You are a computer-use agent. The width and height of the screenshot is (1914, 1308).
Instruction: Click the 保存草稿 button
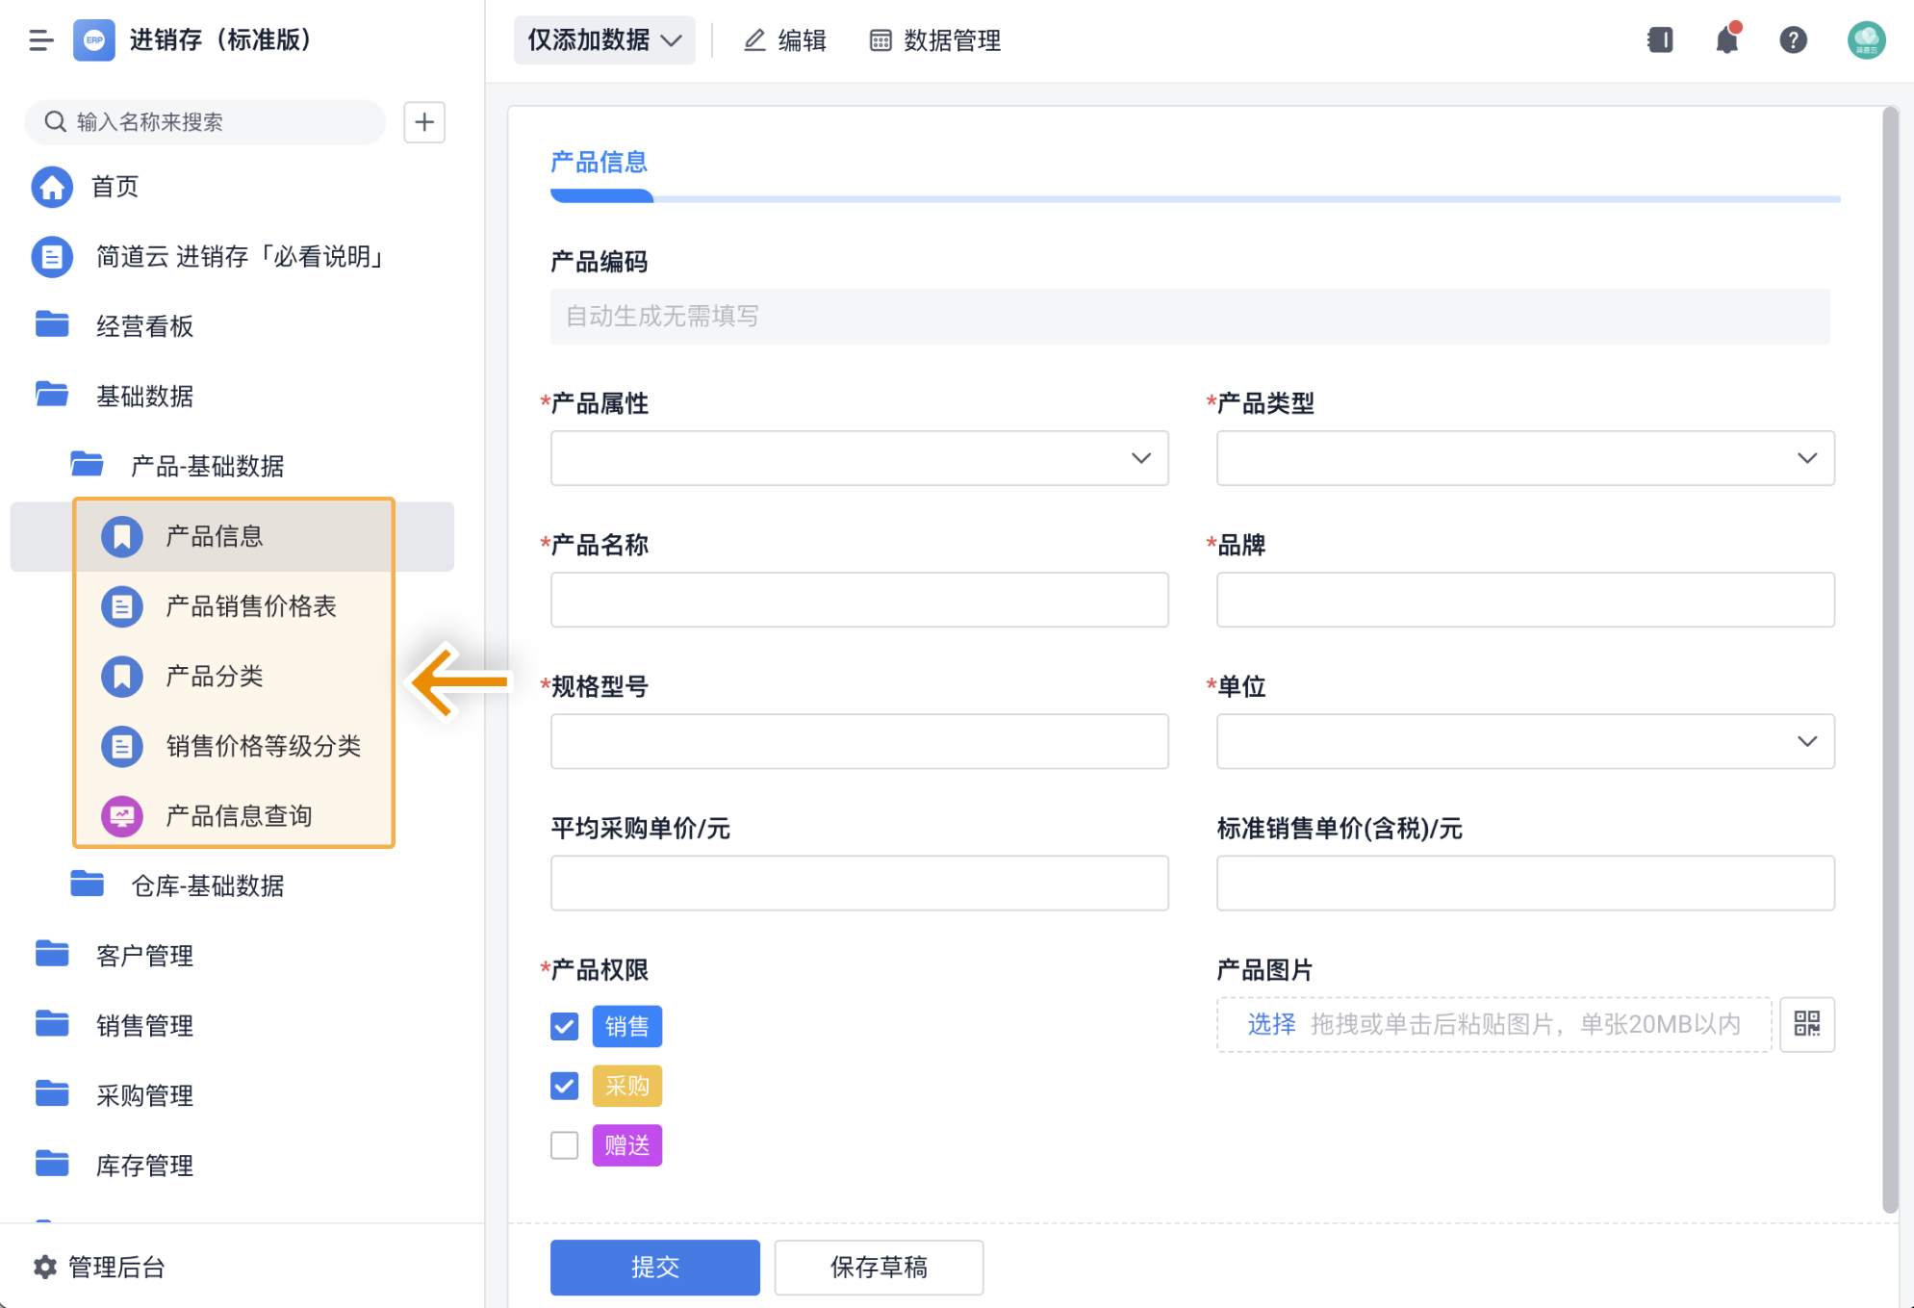[878, 1267]
